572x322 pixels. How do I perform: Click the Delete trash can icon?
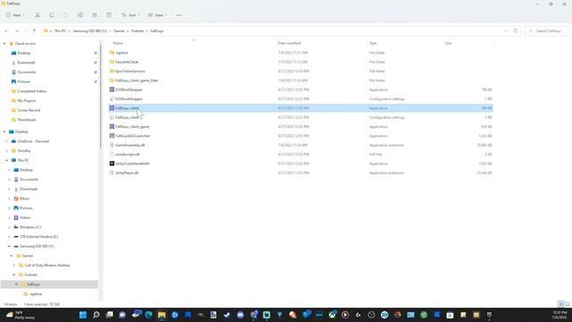(x=109, y=15)
